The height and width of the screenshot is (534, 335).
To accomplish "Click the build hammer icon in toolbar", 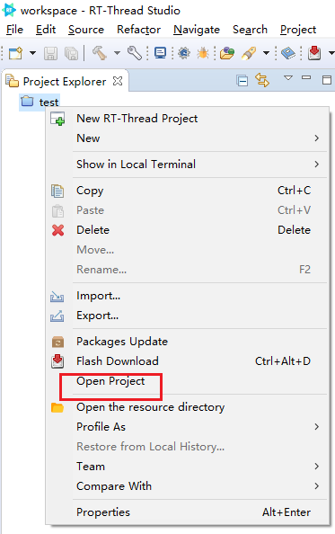I will pyautogui.click(x=100, y=53).
